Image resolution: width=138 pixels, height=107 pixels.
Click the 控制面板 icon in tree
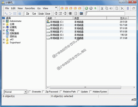7,33
